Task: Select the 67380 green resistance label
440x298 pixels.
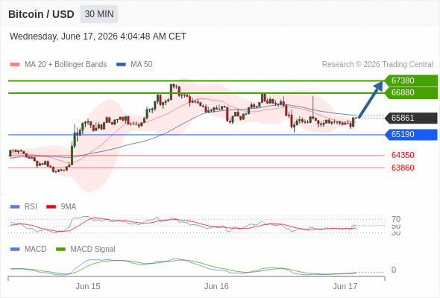Action: click(x=411, y=80)
